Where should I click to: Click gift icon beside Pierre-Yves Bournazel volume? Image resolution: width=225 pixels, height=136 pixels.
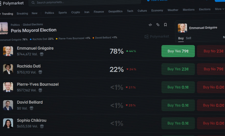point(40,90)
